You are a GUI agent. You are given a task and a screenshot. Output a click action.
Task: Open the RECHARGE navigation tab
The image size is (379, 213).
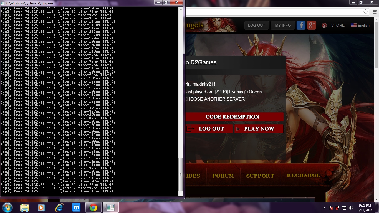303,175
